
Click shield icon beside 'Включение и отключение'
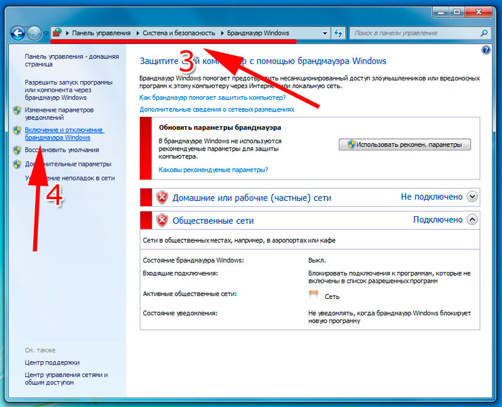(17, 130)
